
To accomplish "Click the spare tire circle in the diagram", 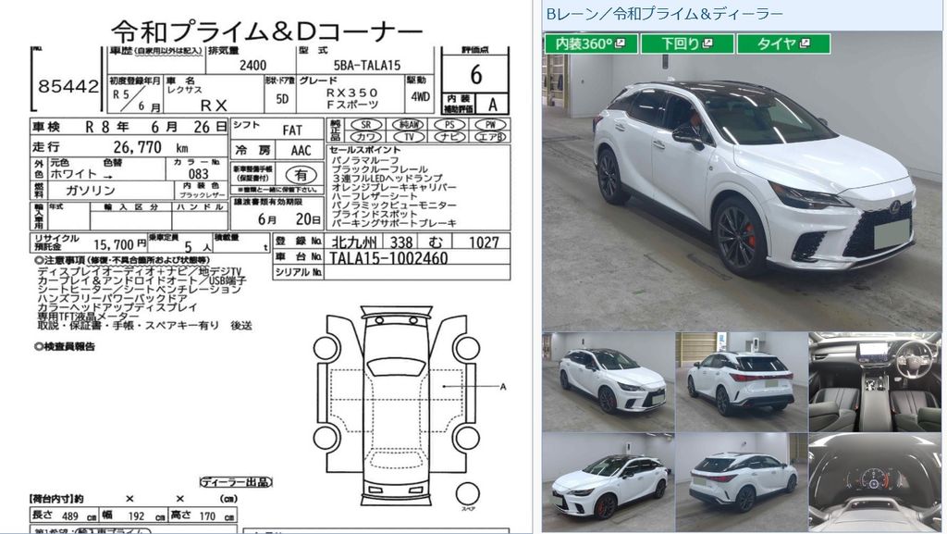I will (x=468, y=491).
